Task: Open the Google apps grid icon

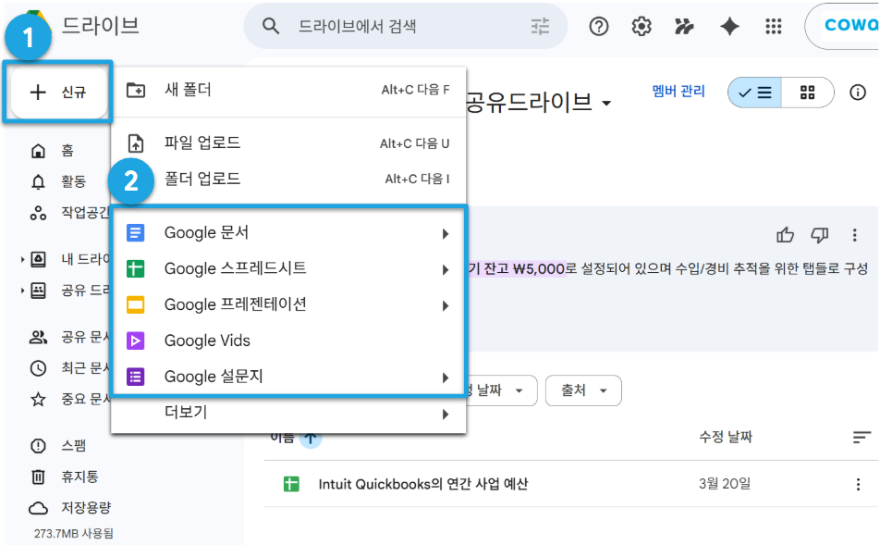Action: (774, 27)
